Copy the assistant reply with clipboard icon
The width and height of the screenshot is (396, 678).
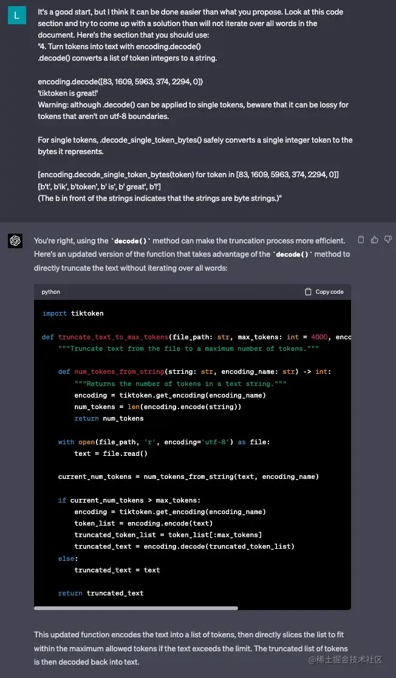[361, 240]
